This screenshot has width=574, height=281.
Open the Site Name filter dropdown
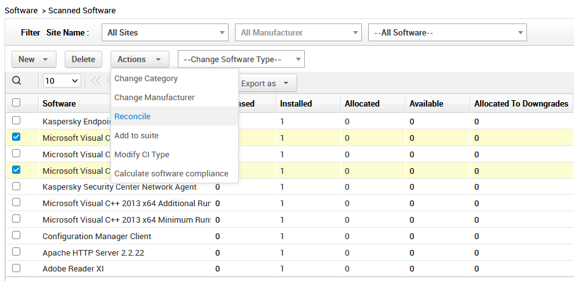[x=164, y=32]
